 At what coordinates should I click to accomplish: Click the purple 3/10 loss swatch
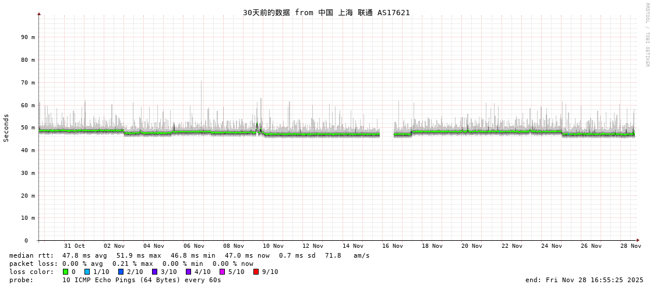click(x=154, y=272)
